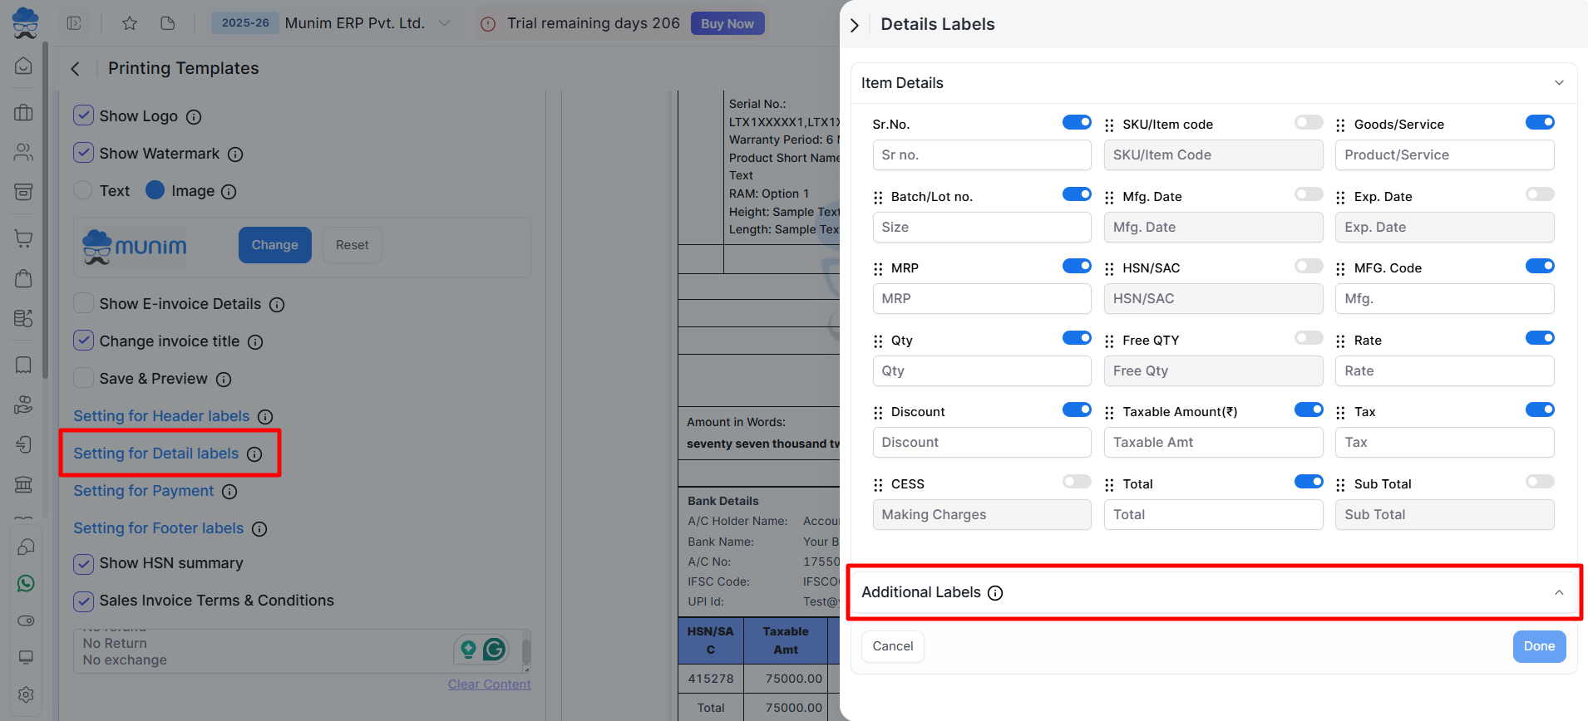Collapse the Item Details section
Image resolution: width=1588 pixels, height=721 pixels.
(1559, 83)
